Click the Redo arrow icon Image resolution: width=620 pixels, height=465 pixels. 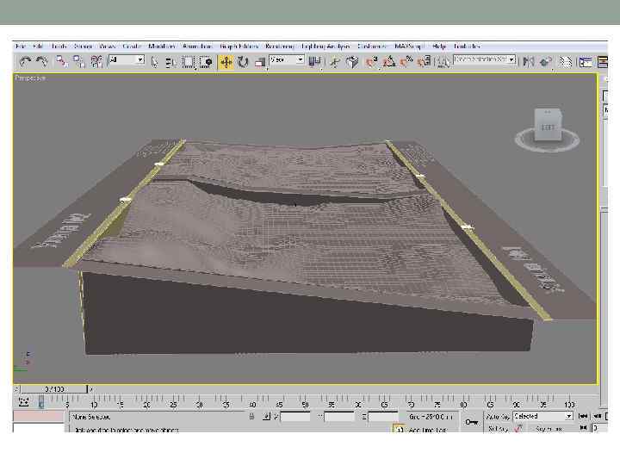pyautogui.click(x=42, y=62)
